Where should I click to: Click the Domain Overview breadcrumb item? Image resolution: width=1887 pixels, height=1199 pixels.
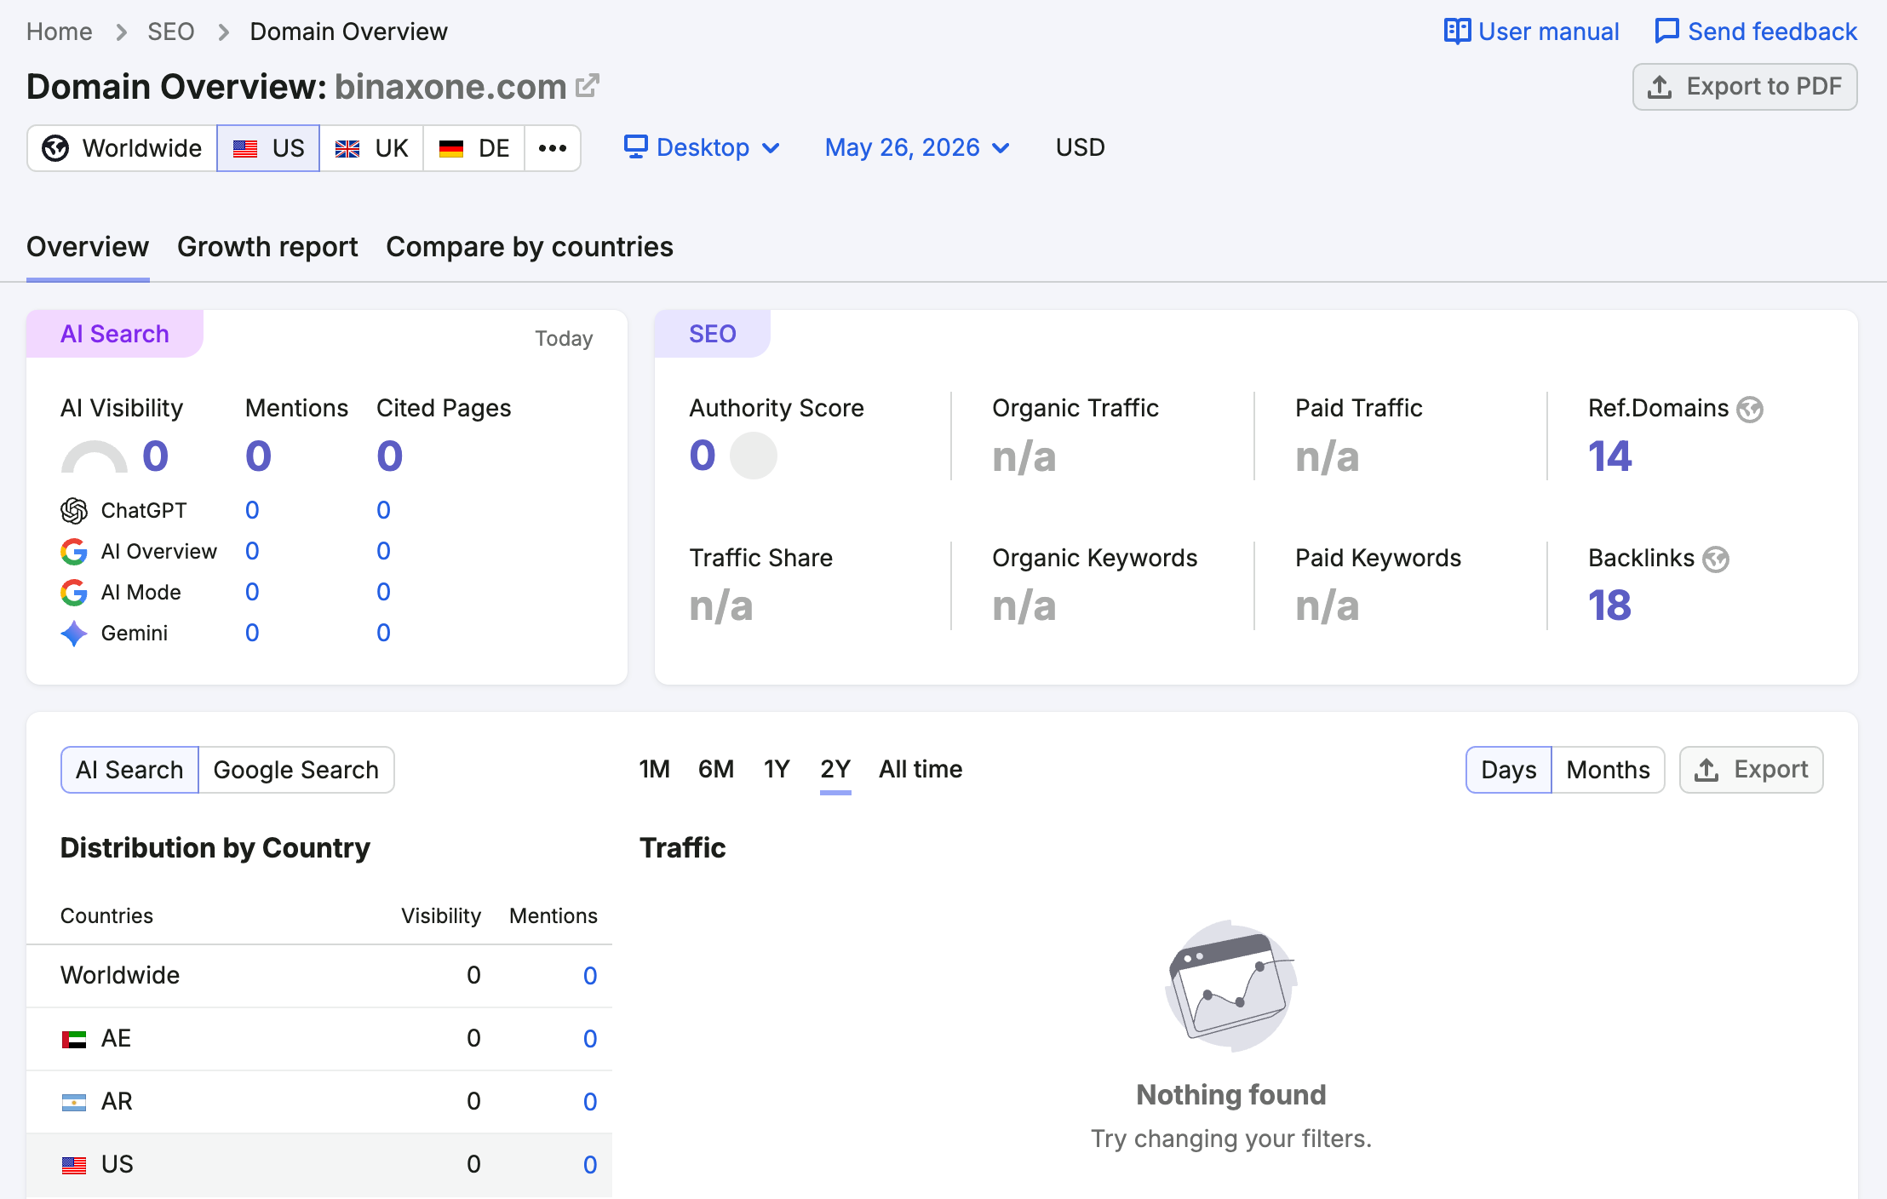pos(348,32)
